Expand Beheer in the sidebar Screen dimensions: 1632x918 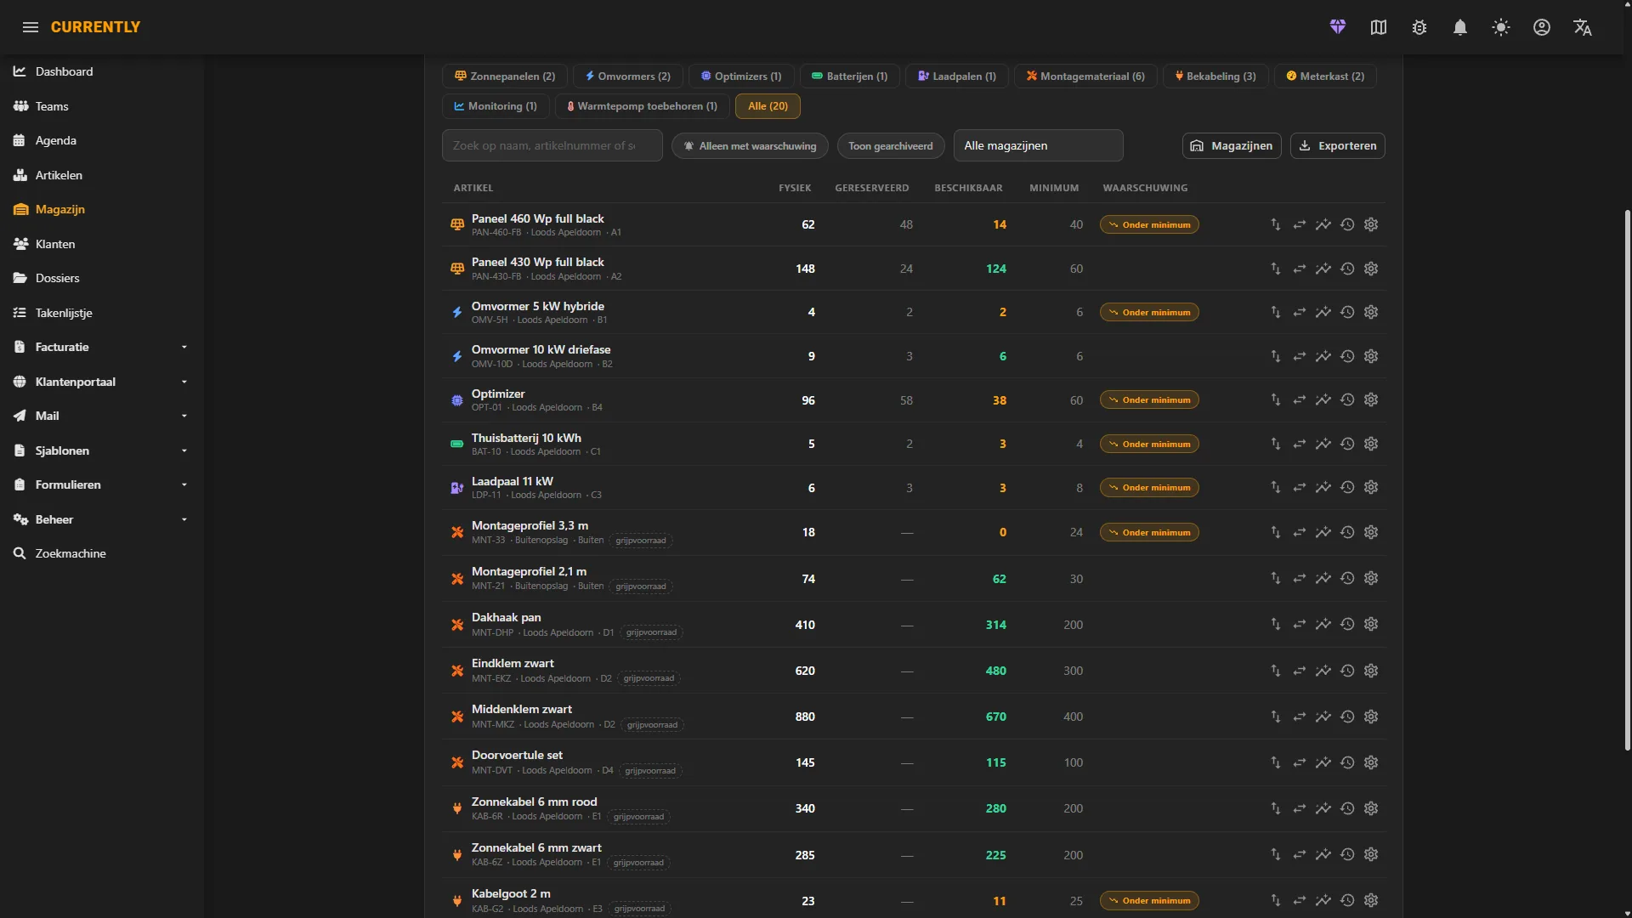pos(100,519)
